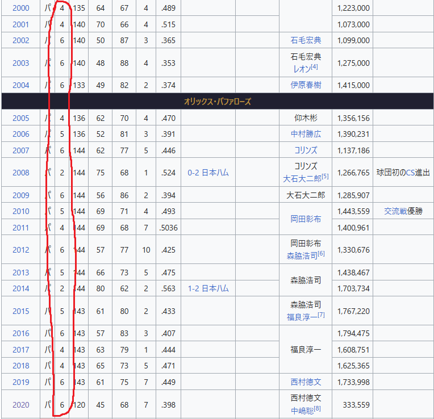
Task: Click the 0-2 日本ハム postseason link
Action: point(208,173)
